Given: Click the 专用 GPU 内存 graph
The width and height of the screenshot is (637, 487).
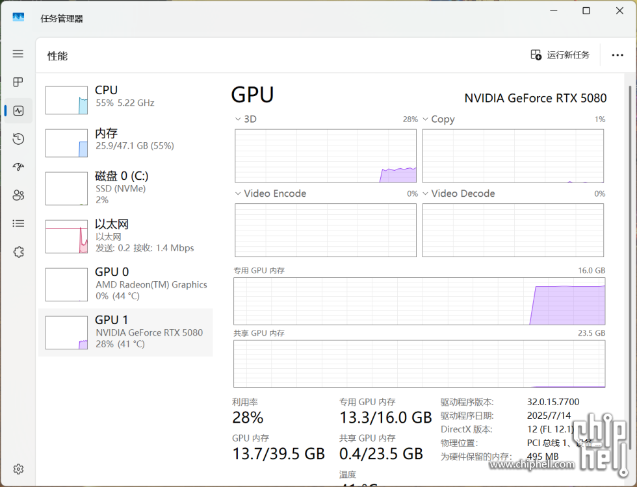Looking at the screenshot, I should pos(419,301).
